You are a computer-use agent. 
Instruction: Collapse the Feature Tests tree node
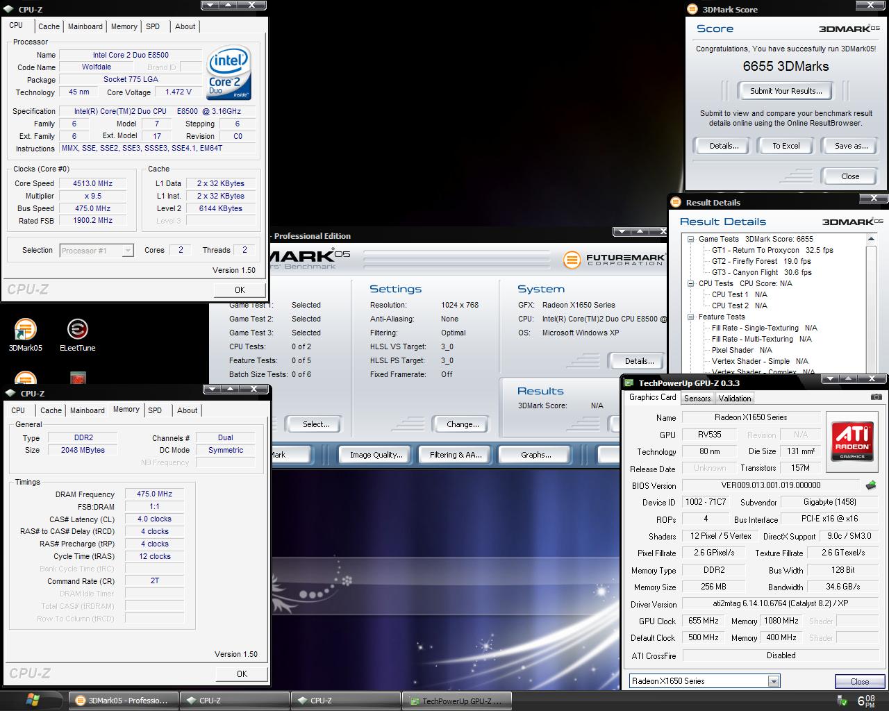pyautogui.click(x=691, y=317)
